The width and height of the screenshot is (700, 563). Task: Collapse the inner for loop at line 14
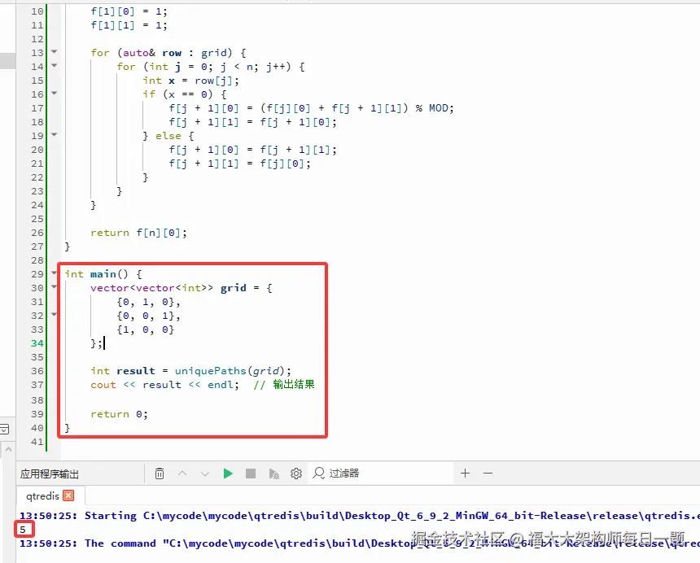[55, 66]
